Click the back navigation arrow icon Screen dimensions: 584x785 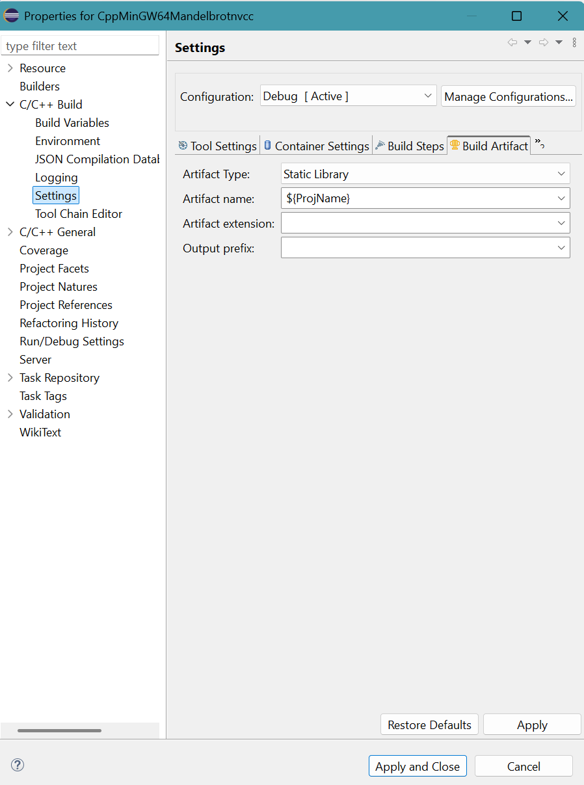pos(512,42)
